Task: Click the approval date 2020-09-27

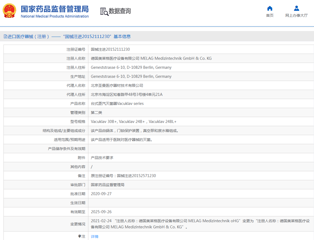Action: (101, 194)
